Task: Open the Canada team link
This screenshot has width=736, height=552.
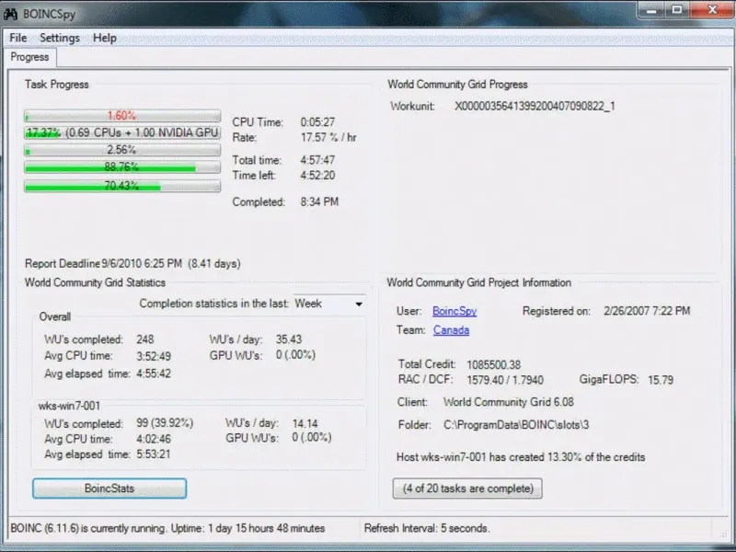Action: 451,330
